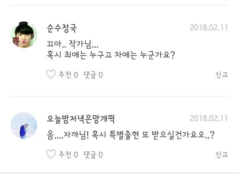Tap the heart icon on 순수정국's comment

(x=51, y=75)
